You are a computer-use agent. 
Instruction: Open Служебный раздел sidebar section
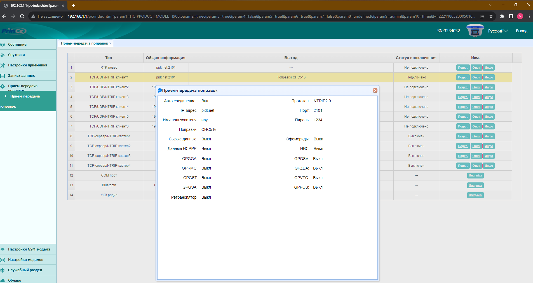(28, 270)
